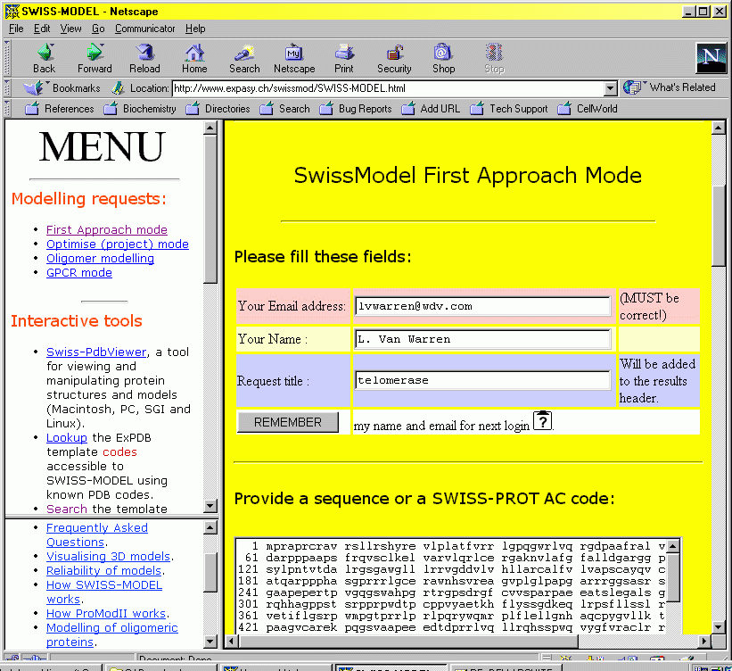Click the menu frame scroll up arrow
This screenshot has height=671, width=732.
tap(210, 127)
